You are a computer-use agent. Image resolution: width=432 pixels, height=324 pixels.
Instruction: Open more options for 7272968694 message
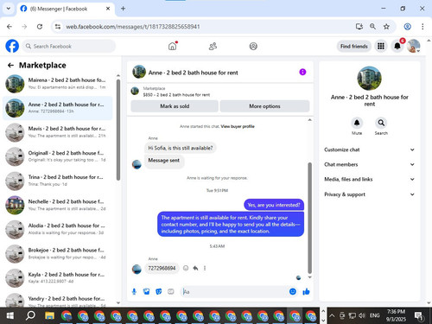(x=205, y=268)
